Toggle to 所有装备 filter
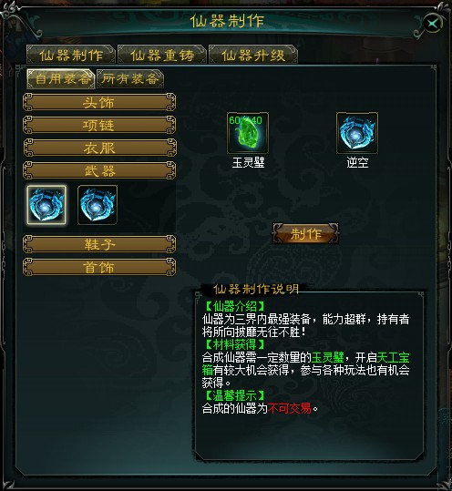Viewport: 452px width, 491px height. (x=130, y=78)
